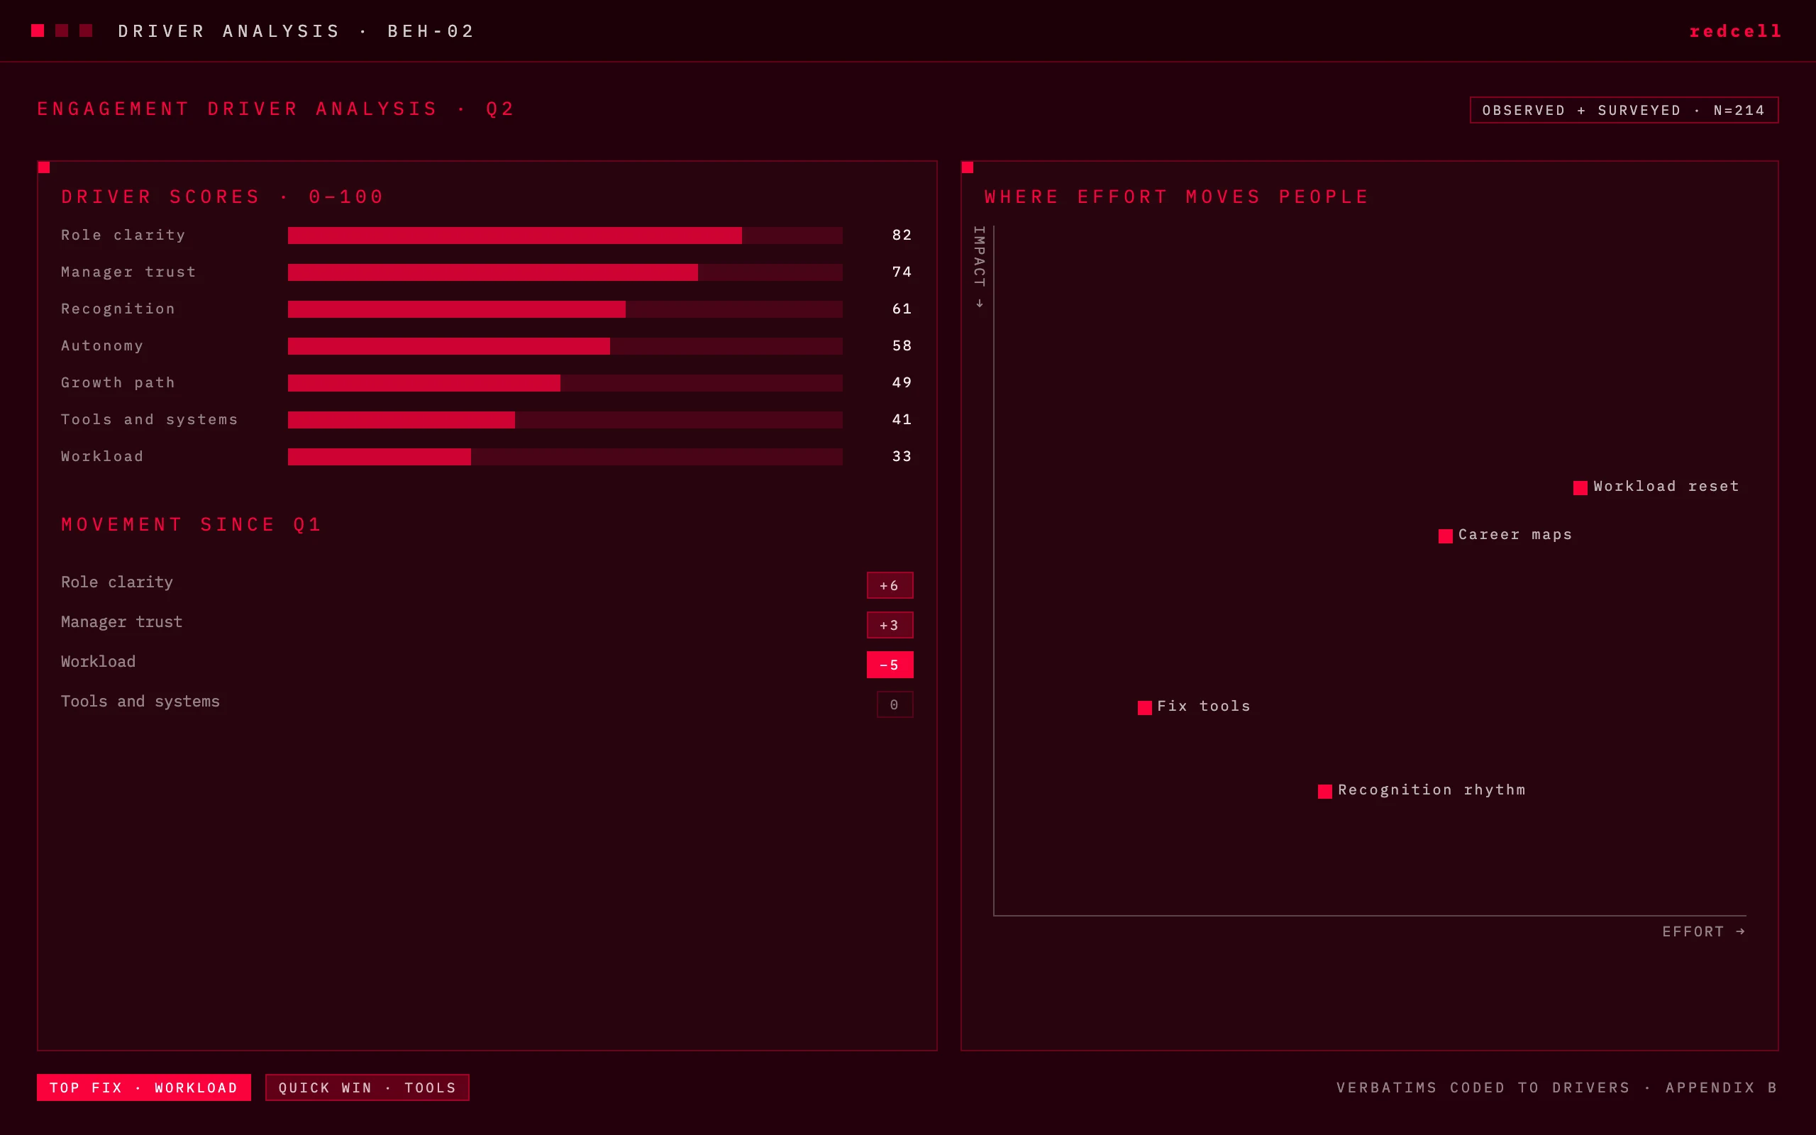Click Role clarity label in Driver Scores
1816x1135 pixels.
123,235
